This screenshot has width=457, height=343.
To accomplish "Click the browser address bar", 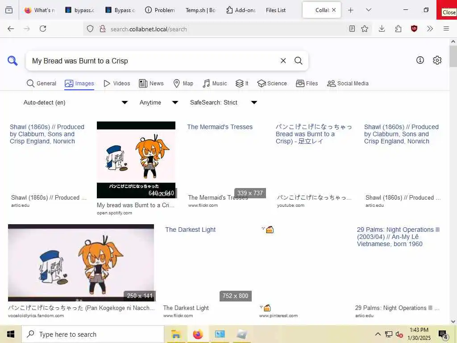I will pos(227,29).
